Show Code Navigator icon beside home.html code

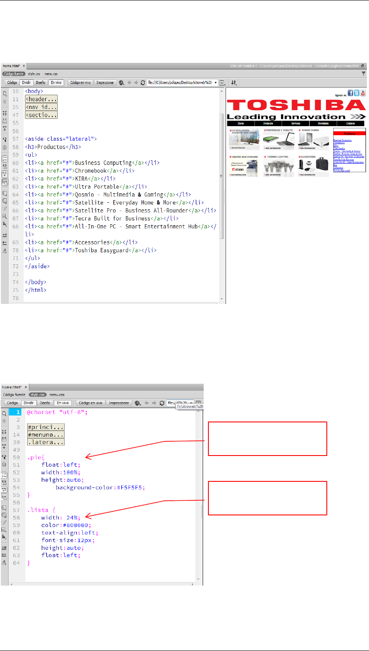coord(5,102)
